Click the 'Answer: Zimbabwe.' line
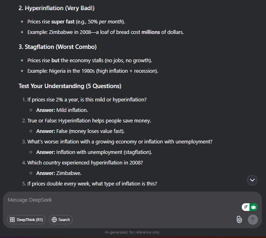This screenshot has height=238, width=266. click(x=59, y=173)
